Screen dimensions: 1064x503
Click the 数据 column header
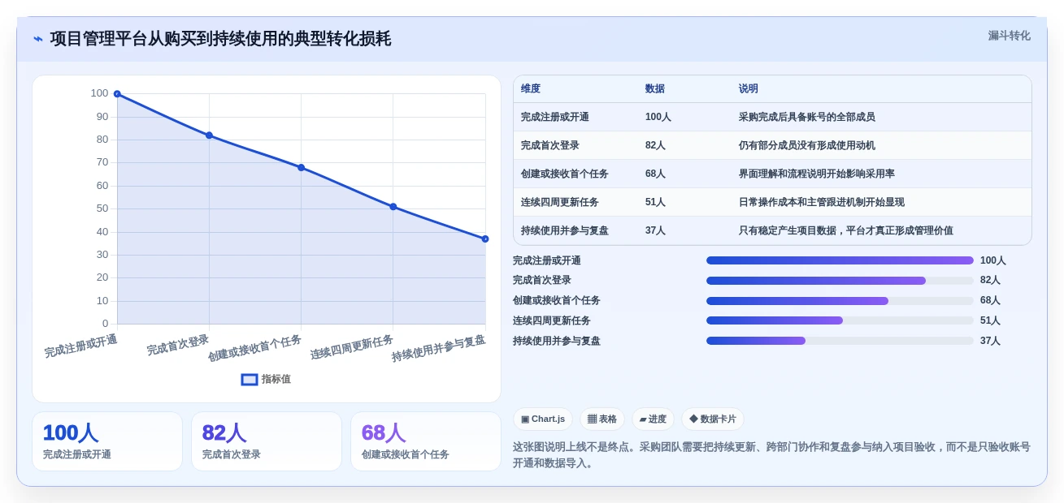pos(654,88)
